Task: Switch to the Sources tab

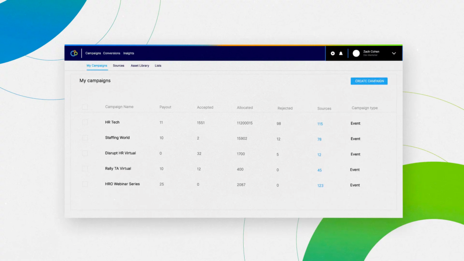Action: point(118,65)
